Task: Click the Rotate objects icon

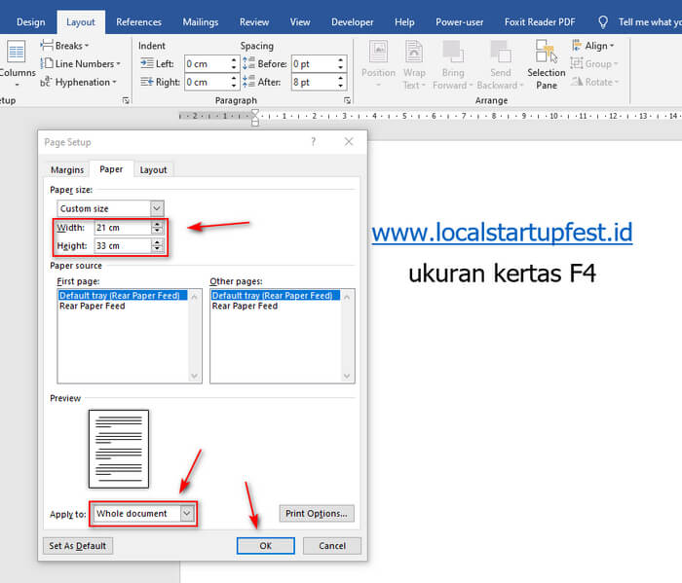Action: [x=577, y=82]
